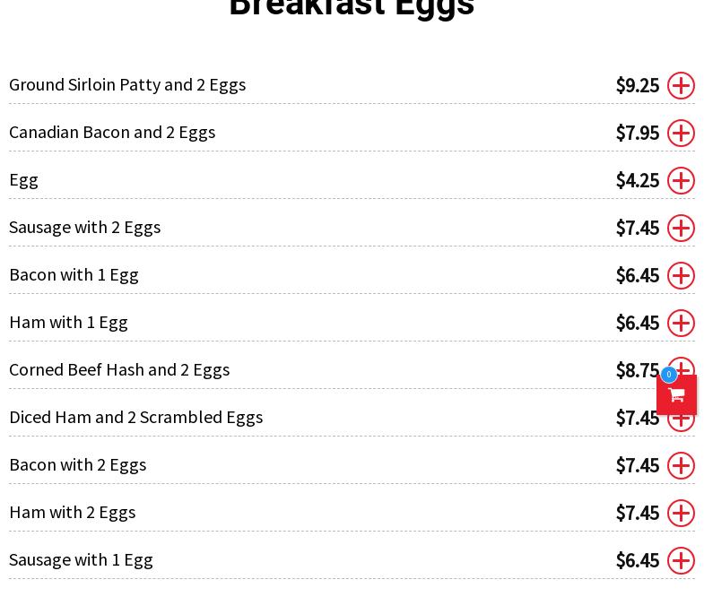This screenshot has height=614, width=704.
Task: Add Sausage with 1 Egg to cart
Action: point(681,561)
